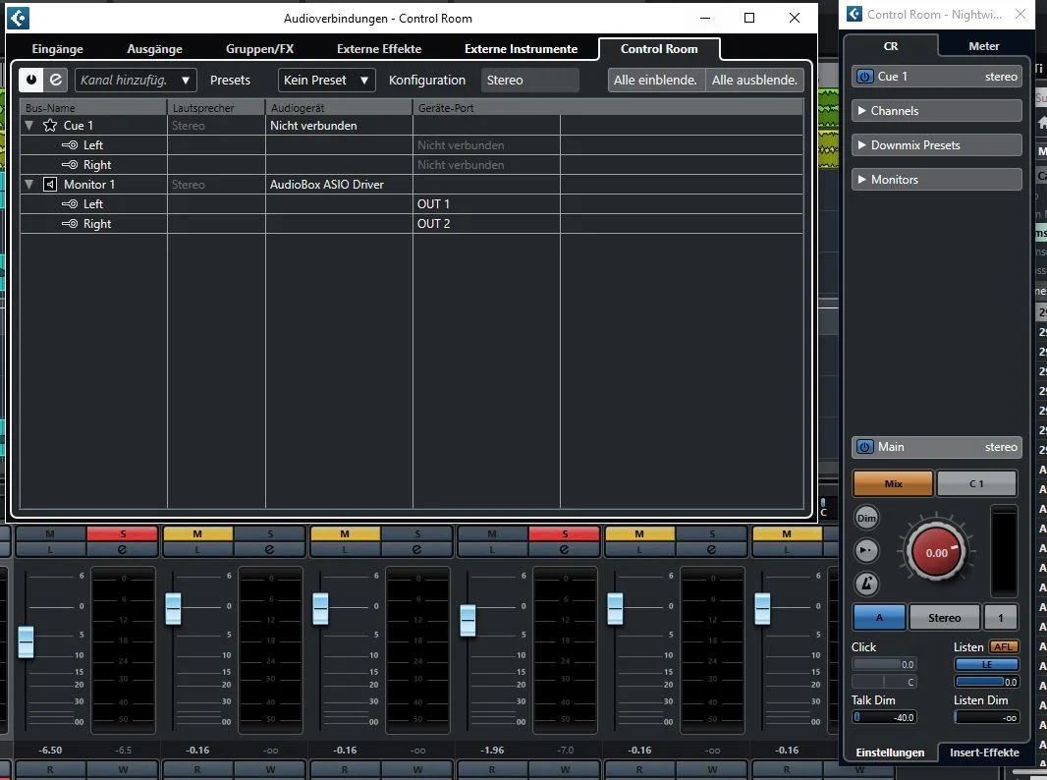The image size is (1047, 780).
Task: Click Cue 1's 'Nicht verbunden' Audiogerät cell
Action: [339, 126]
